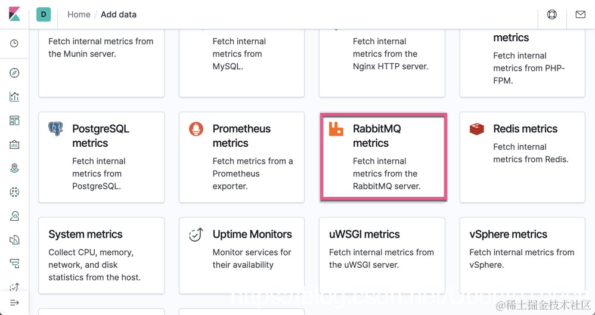The image size is (595, 315).
Task: Select card 'Fetch internal metrics from the Munin server.'
Action: pos(101,63)
